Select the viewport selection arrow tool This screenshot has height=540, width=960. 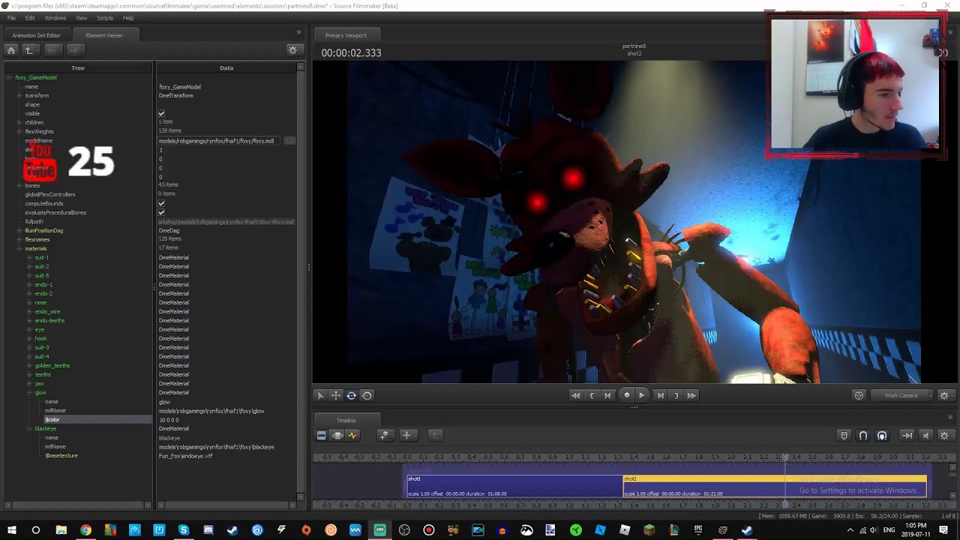point(320,395)
